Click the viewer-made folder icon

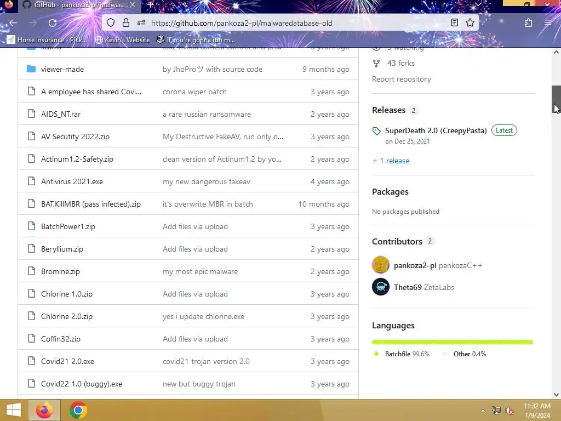pyautogui.click(x=31, y=69)
